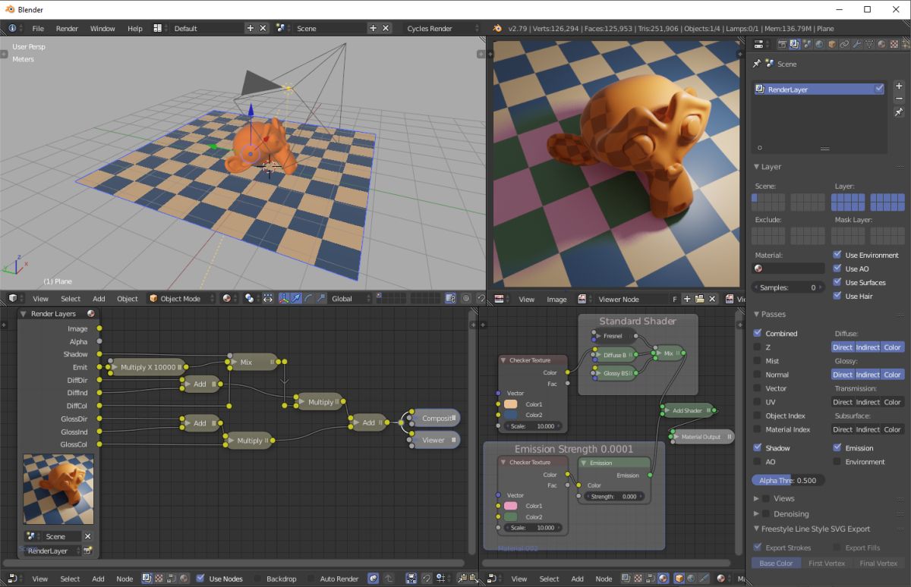Open the Window menu
The width and height of the screenshot is (911, 587).
click(102, 28)
